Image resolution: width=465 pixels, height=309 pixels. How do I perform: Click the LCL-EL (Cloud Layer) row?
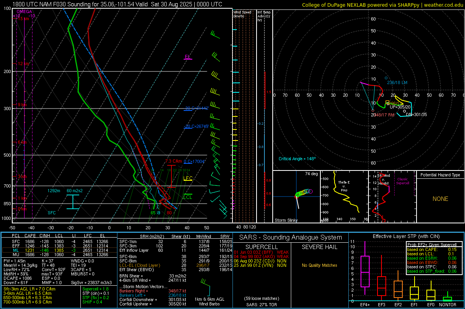click(x=176, y=265)
